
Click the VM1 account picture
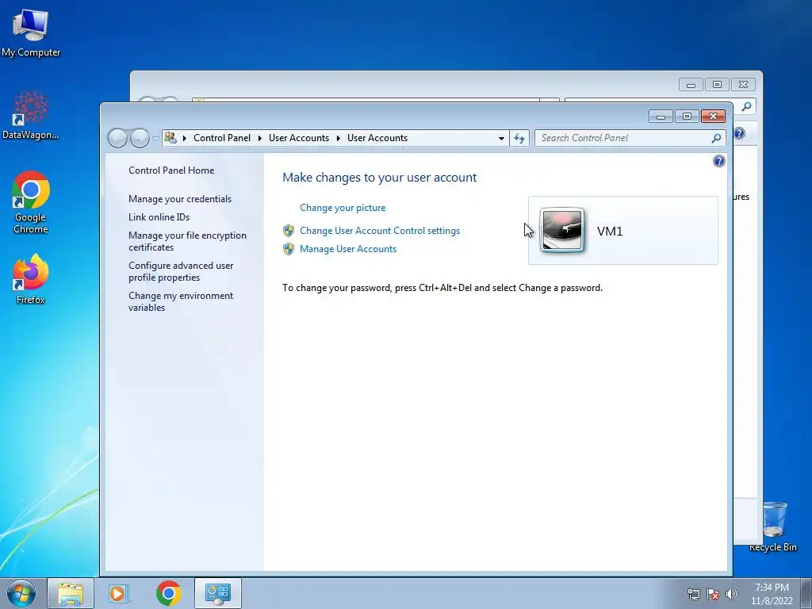click(562, 231)
